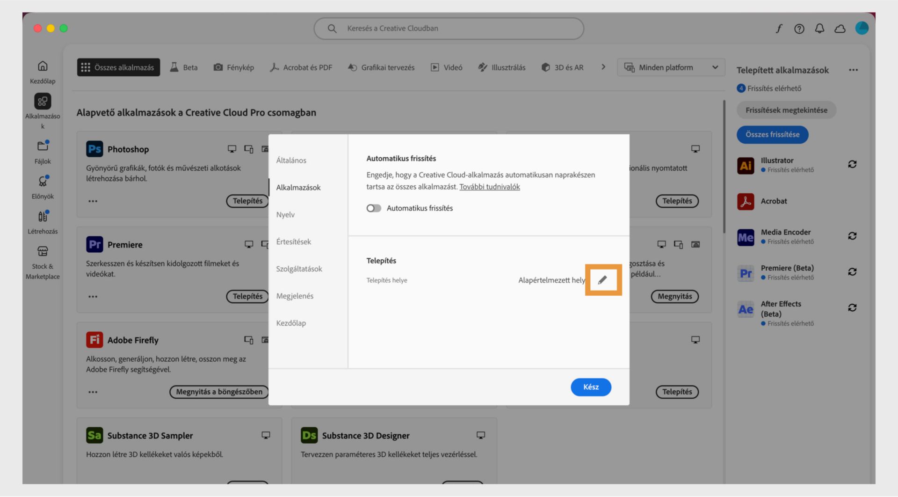
Task: Toggle the Automatikus frissítés switch
Action: pyautogui.click(x=374, y=208)
